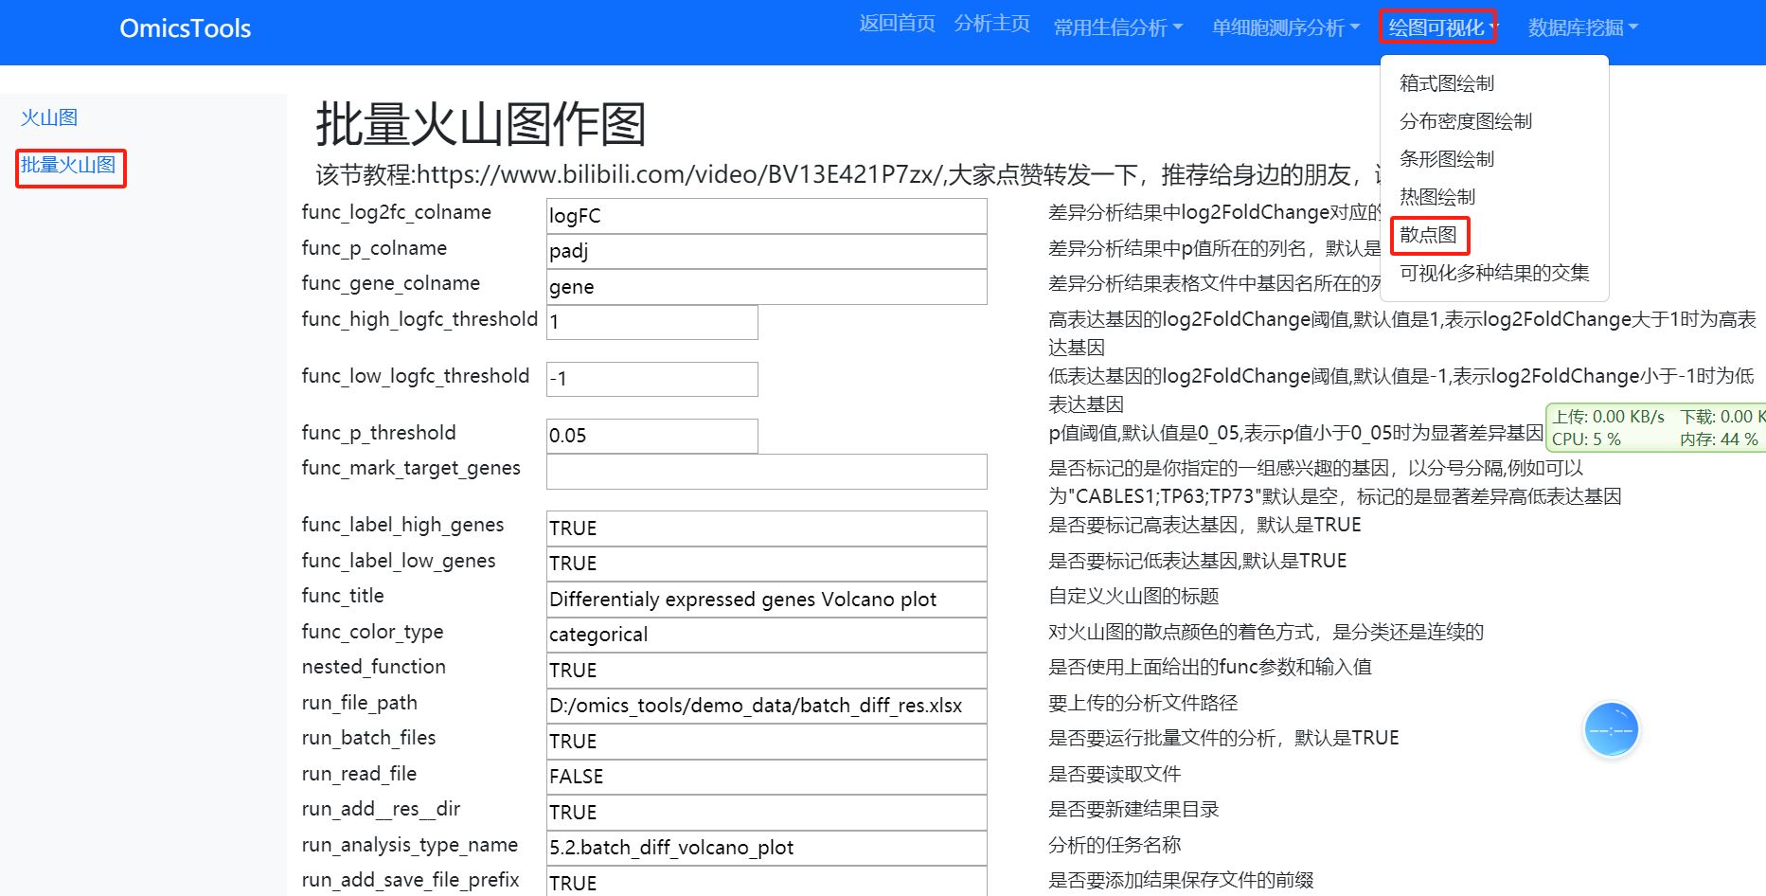Screen dimensions: 1766x896
Task: Expand the 单细胞测序分析 dropdown menu
Action: (x=1286, y=28)
